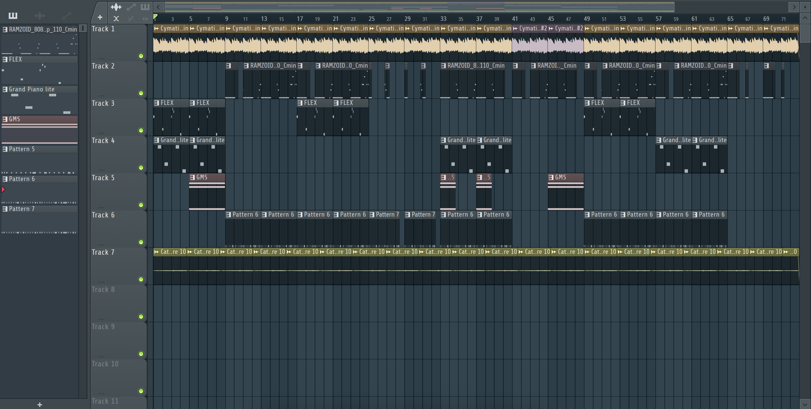The height and width of the screenshot is (409, 811).
Task: Toggle the Track 4 mute switch
Action: (x=141, y=168)
